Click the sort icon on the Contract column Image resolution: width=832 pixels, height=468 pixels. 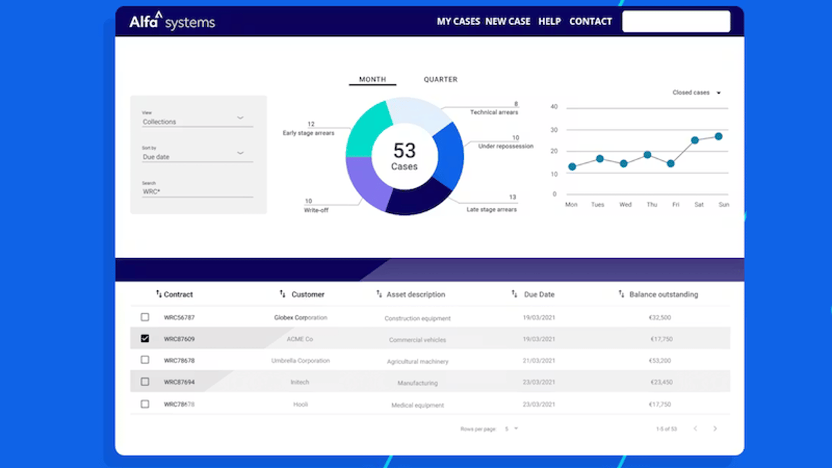click(158, 294)
